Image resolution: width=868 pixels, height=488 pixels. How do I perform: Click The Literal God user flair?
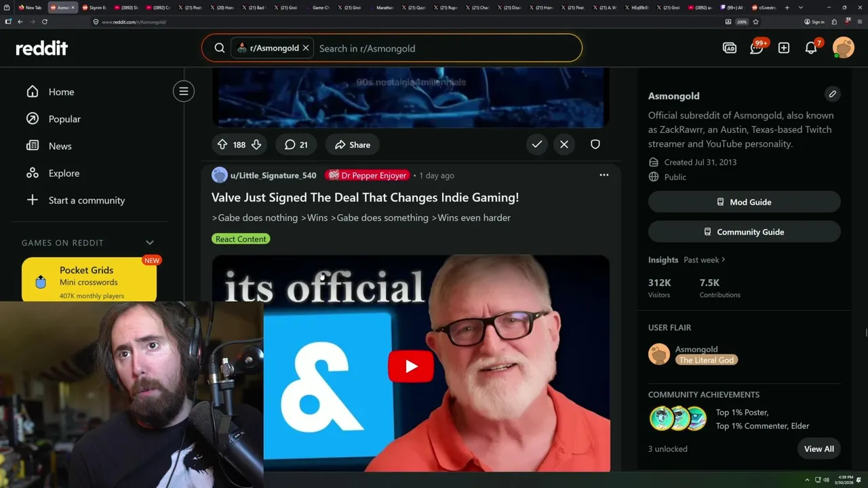pyautogui.click(x=707, y=360)
